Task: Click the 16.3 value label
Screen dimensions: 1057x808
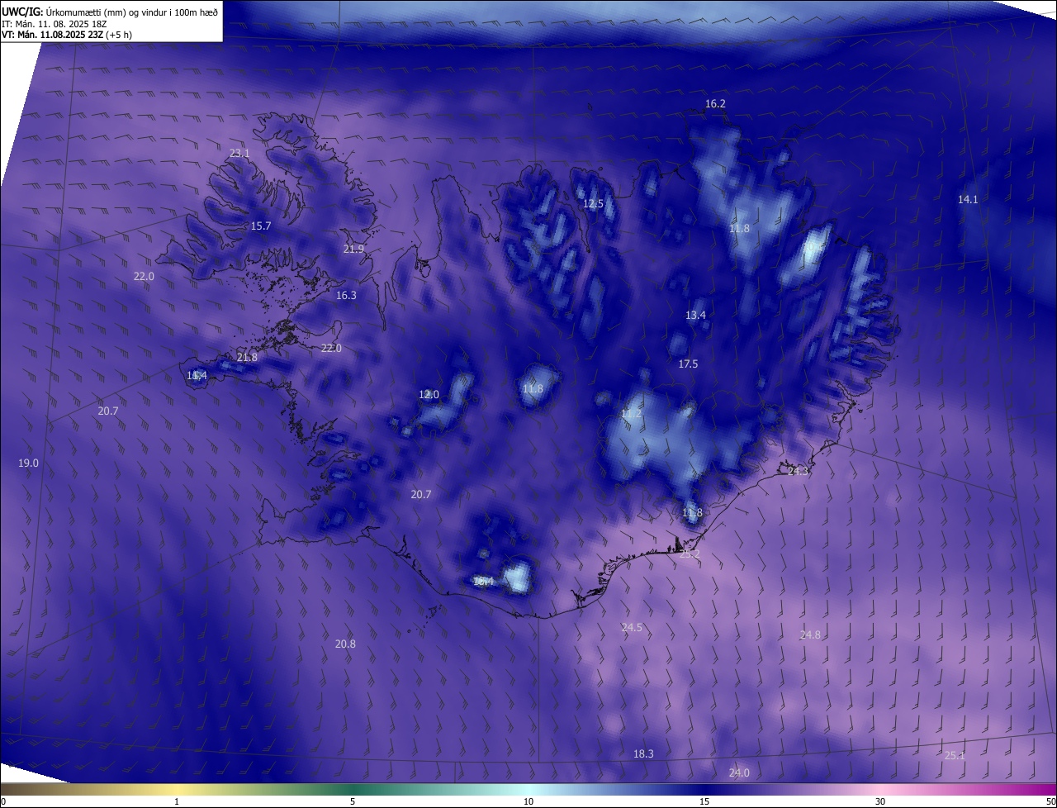Action: 346,296
